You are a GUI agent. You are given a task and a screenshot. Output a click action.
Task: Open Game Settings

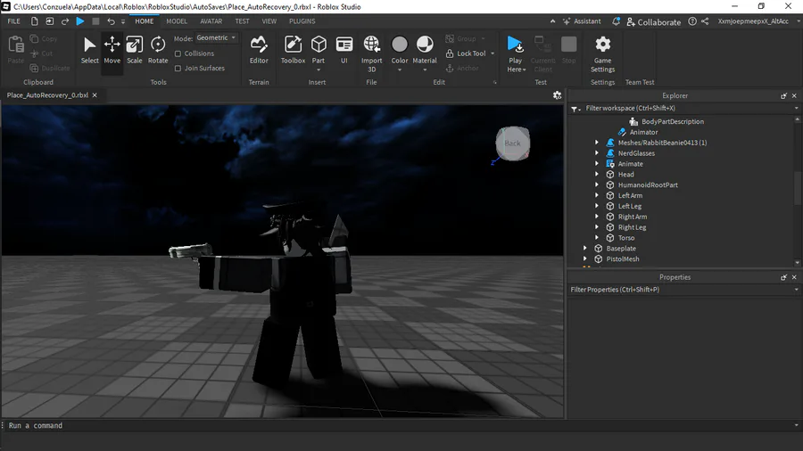pos(603,53)
